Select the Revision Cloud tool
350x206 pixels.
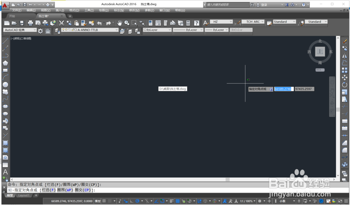(x=5, y=92)
